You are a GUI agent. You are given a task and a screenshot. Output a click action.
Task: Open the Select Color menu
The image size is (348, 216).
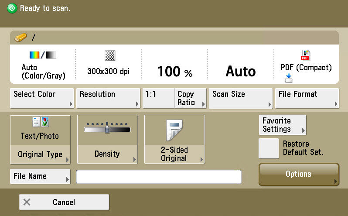tap(42, 98)
